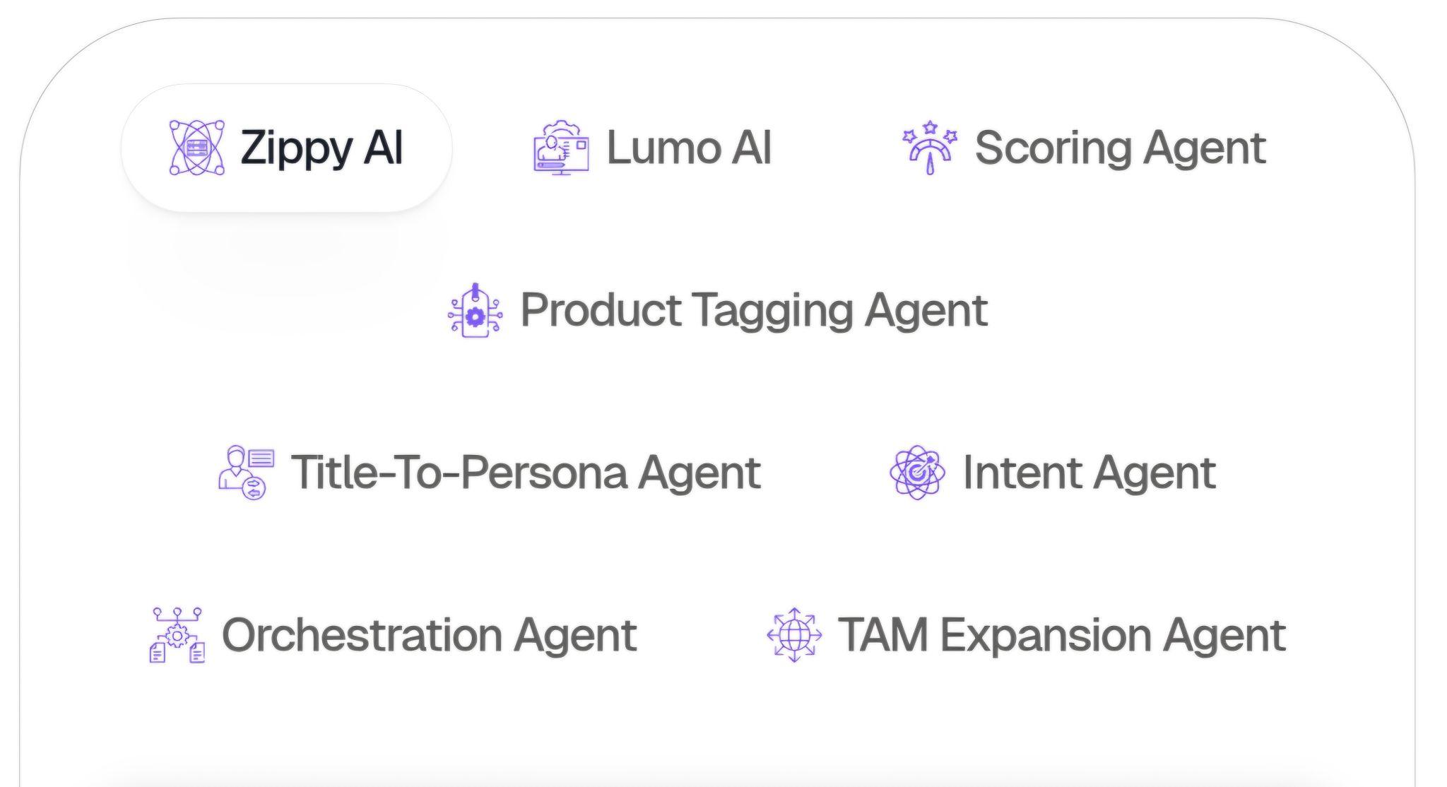Choose the Scoring Agent text label
This screenshot has width=1447, height=787.
pos(1120,149)
